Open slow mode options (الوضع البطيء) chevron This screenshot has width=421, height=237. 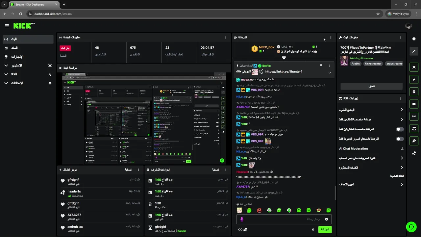click(x=402, y=110)
